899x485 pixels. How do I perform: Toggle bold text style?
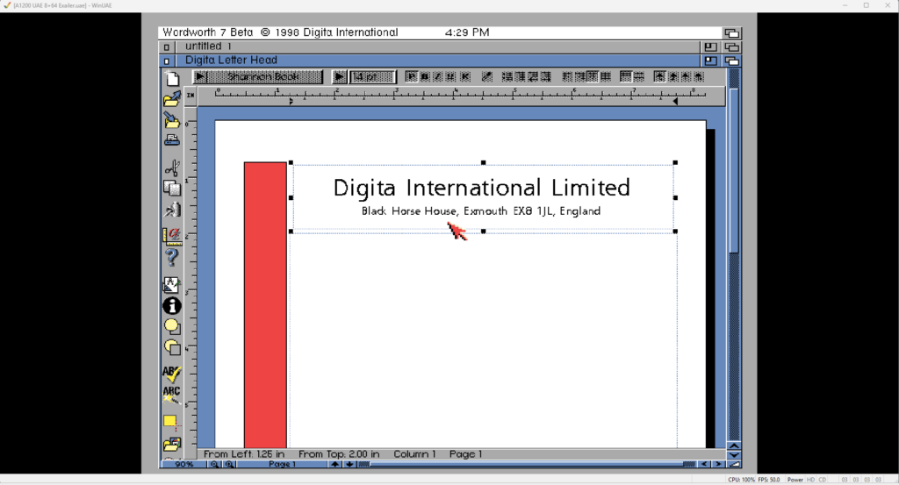[425, 76]
